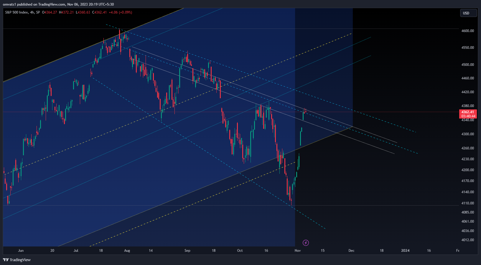The width and height of the screenshot is (481, 265).
Task: Click the 15 label after Nov
Action: click(x=323, y=251)
